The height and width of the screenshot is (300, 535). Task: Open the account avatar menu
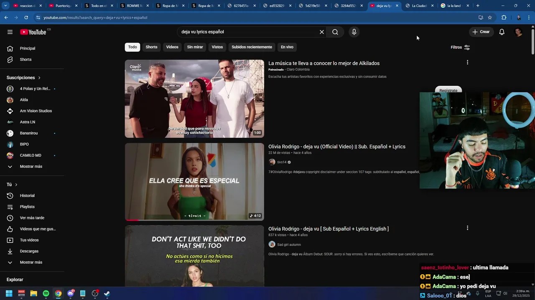click(518, 32)
